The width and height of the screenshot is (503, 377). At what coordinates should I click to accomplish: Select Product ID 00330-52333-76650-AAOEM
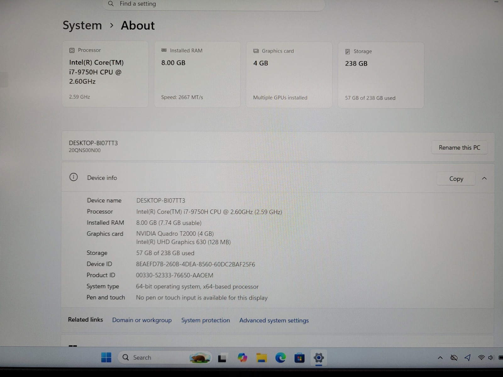[x=174, y=275]
